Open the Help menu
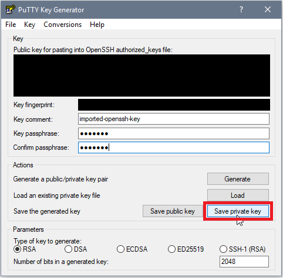 point(97,25)
